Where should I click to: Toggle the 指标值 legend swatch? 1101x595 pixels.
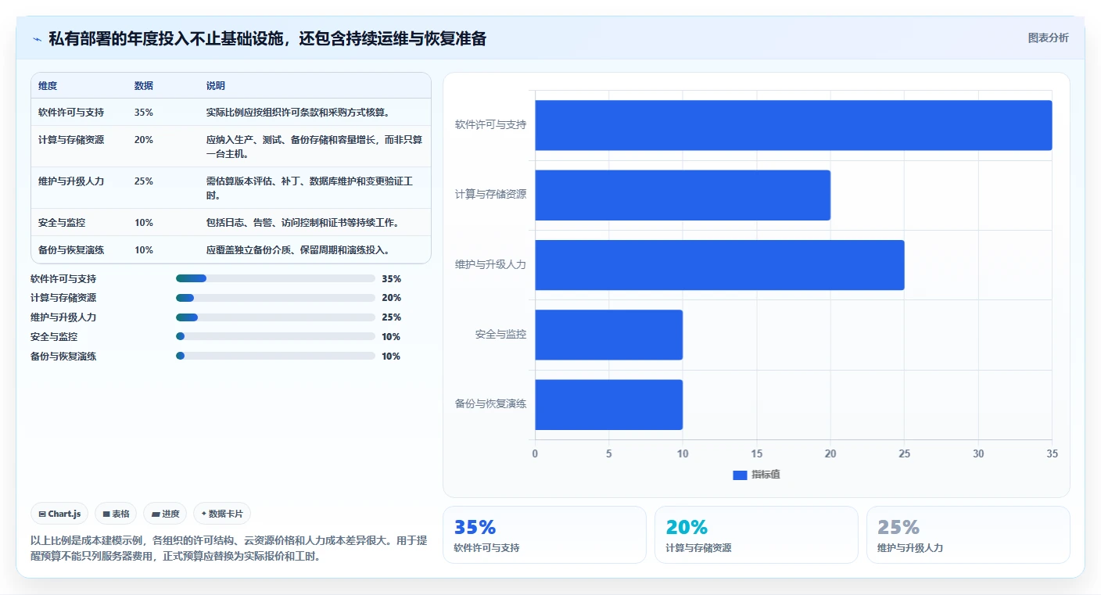(x=740, y=475)
